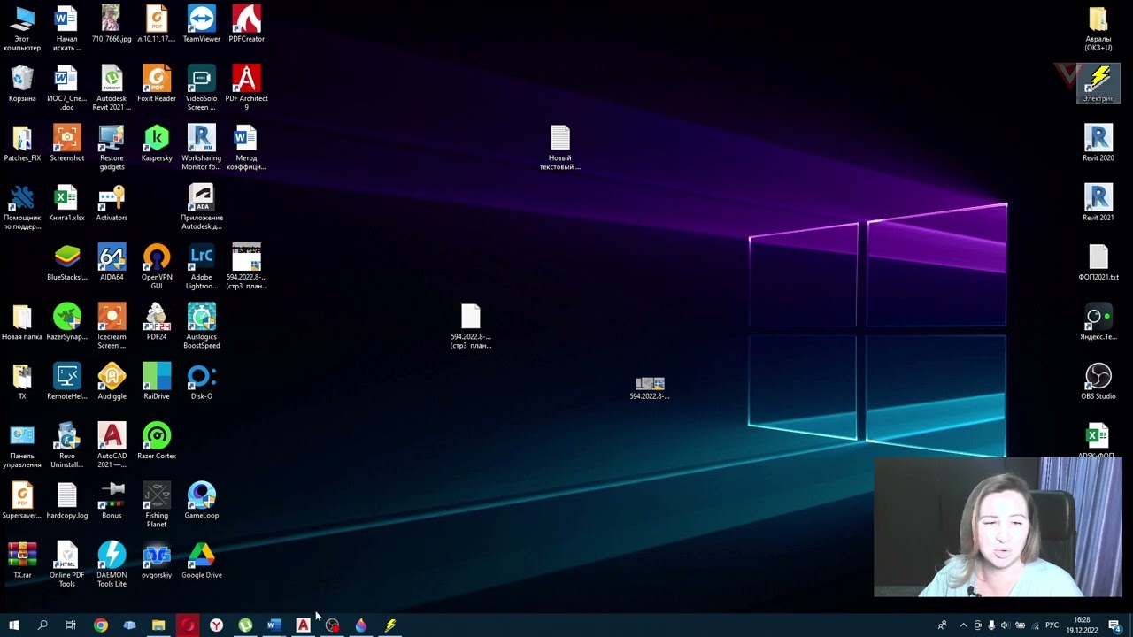Select the Kaspersky desktop icon
Image resolution: width=1133 pixels, height=637 pixels.
[157, 143]
